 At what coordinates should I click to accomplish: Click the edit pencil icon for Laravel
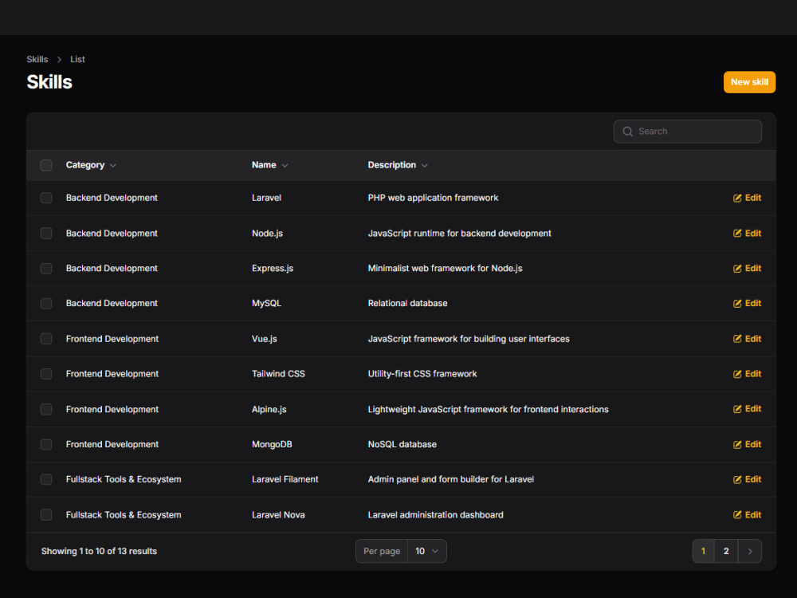737,198
